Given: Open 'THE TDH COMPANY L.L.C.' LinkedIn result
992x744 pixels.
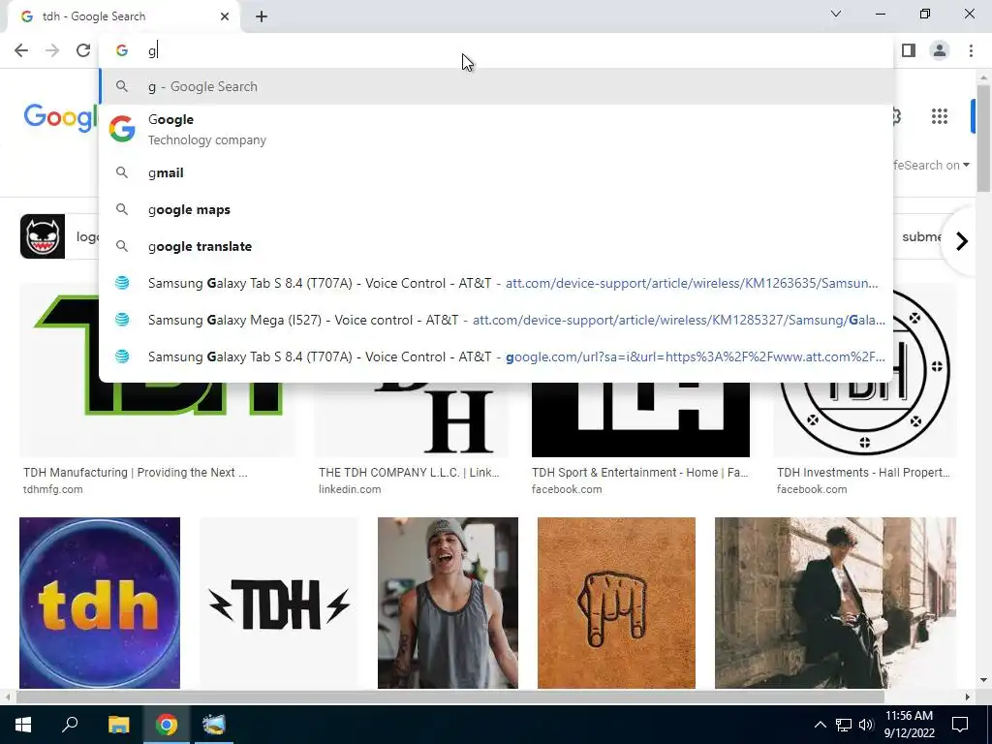Looking at the screenshot, I should (409, 473).
